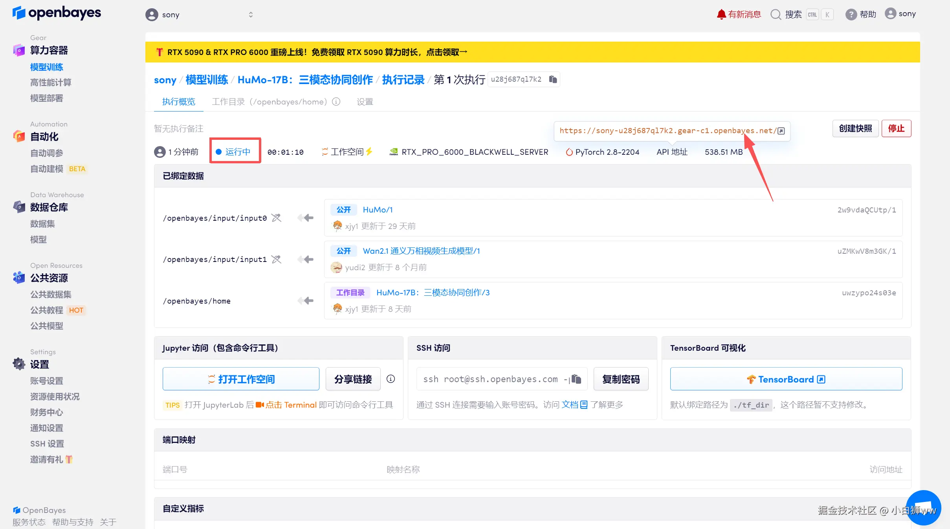Expand the sony workspace switcher
The height and width of the screenshot is (529, 950).
tap(250, 15)
